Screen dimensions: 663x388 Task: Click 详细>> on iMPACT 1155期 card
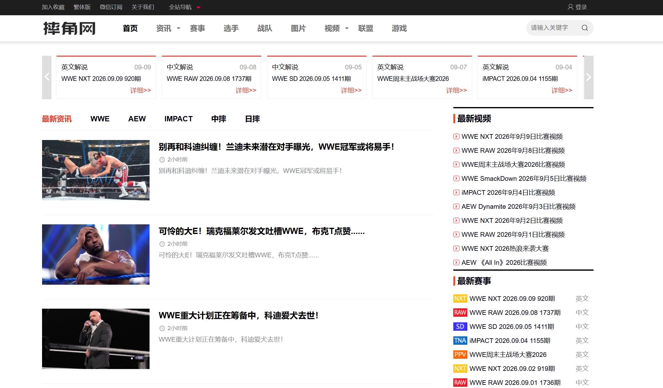coord(562,90)
